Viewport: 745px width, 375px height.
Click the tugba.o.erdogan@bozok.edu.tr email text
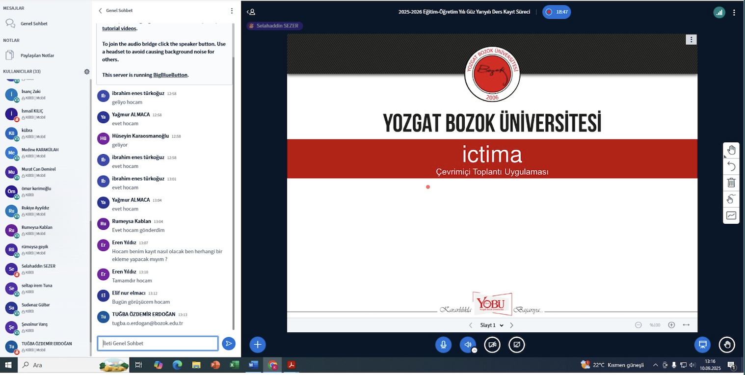point(147,323)
